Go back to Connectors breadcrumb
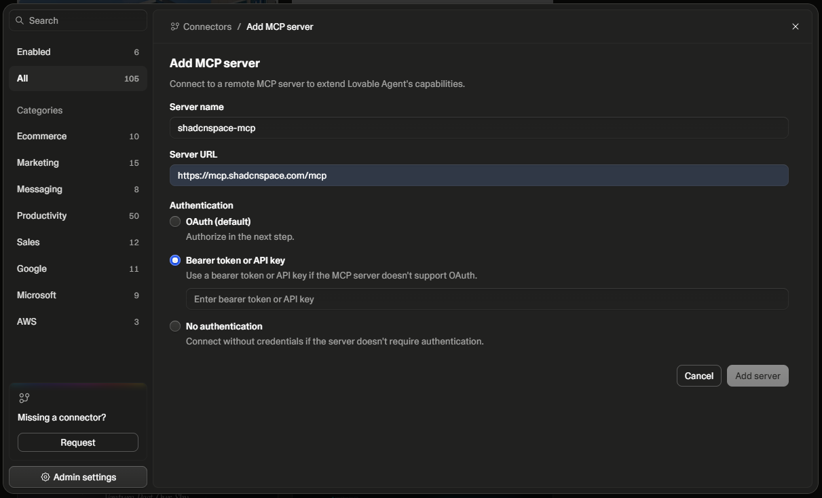Screen dimensions: 822x498 click(x=207, y=26)
